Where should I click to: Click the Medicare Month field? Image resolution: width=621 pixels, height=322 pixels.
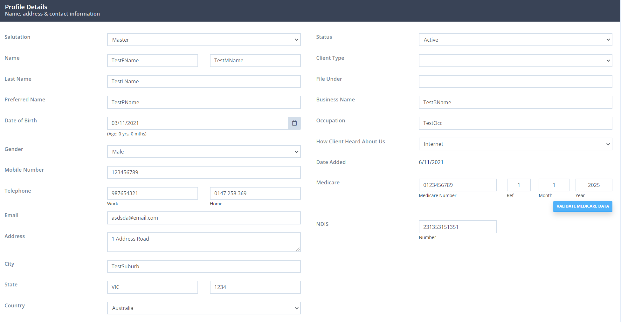click(554, 185)
